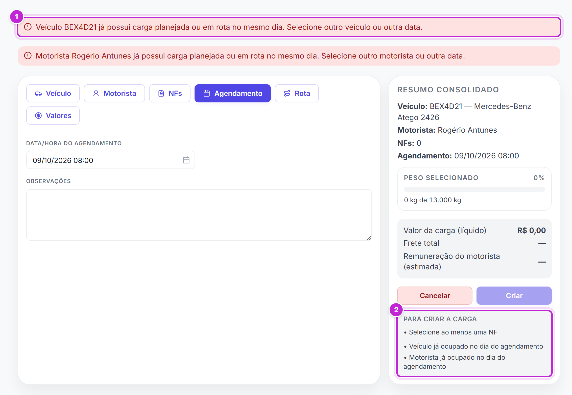Click 'Motorista já ocupado no dia do agendamento'
572x395 pixels.
[x=455, y=362]
